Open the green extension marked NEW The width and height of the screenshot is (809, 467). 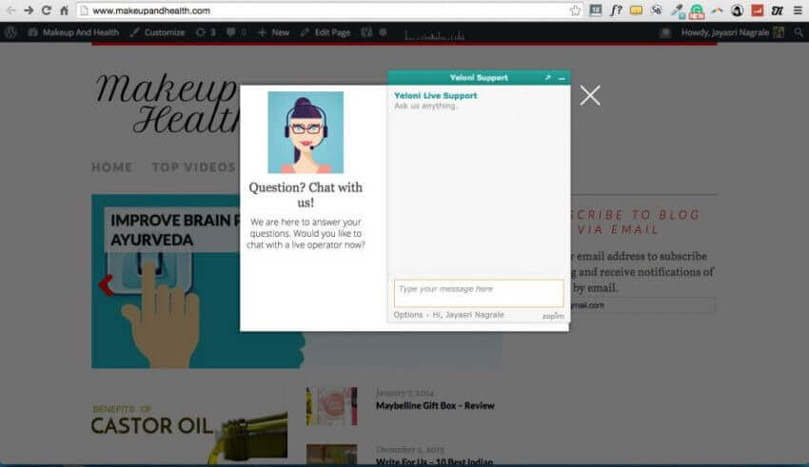pyautogui.click(x=697, y=11)
